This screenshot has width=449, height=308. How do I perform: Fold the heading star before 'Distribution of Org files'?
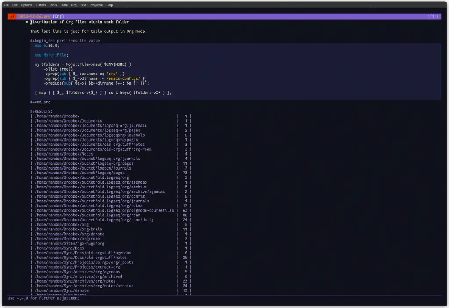click(27, 22)
